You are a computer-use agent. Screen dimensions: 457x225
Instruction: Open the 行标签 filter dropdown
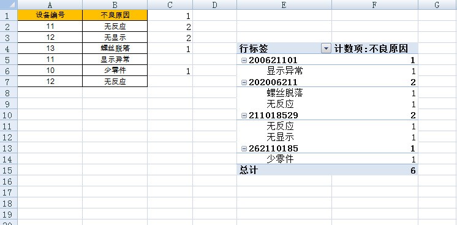pos(326,48)
